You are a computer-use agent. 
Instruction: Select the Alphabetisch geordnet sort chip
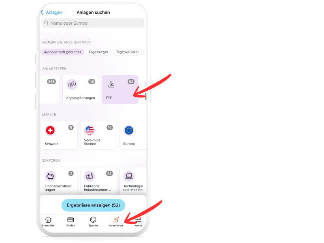click(62, 52)
